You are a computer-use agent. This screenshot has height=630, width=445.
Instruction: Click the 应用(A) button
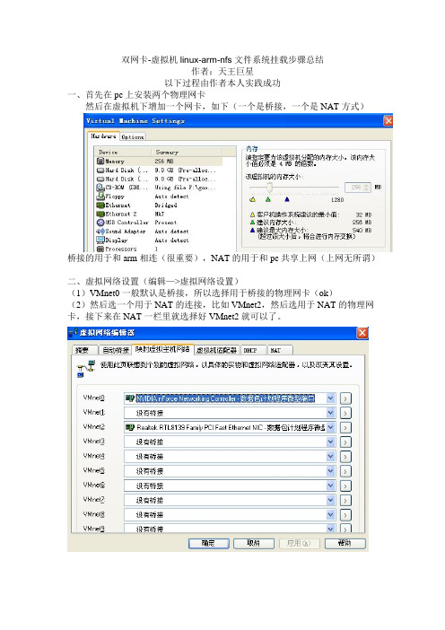point(300,543)
